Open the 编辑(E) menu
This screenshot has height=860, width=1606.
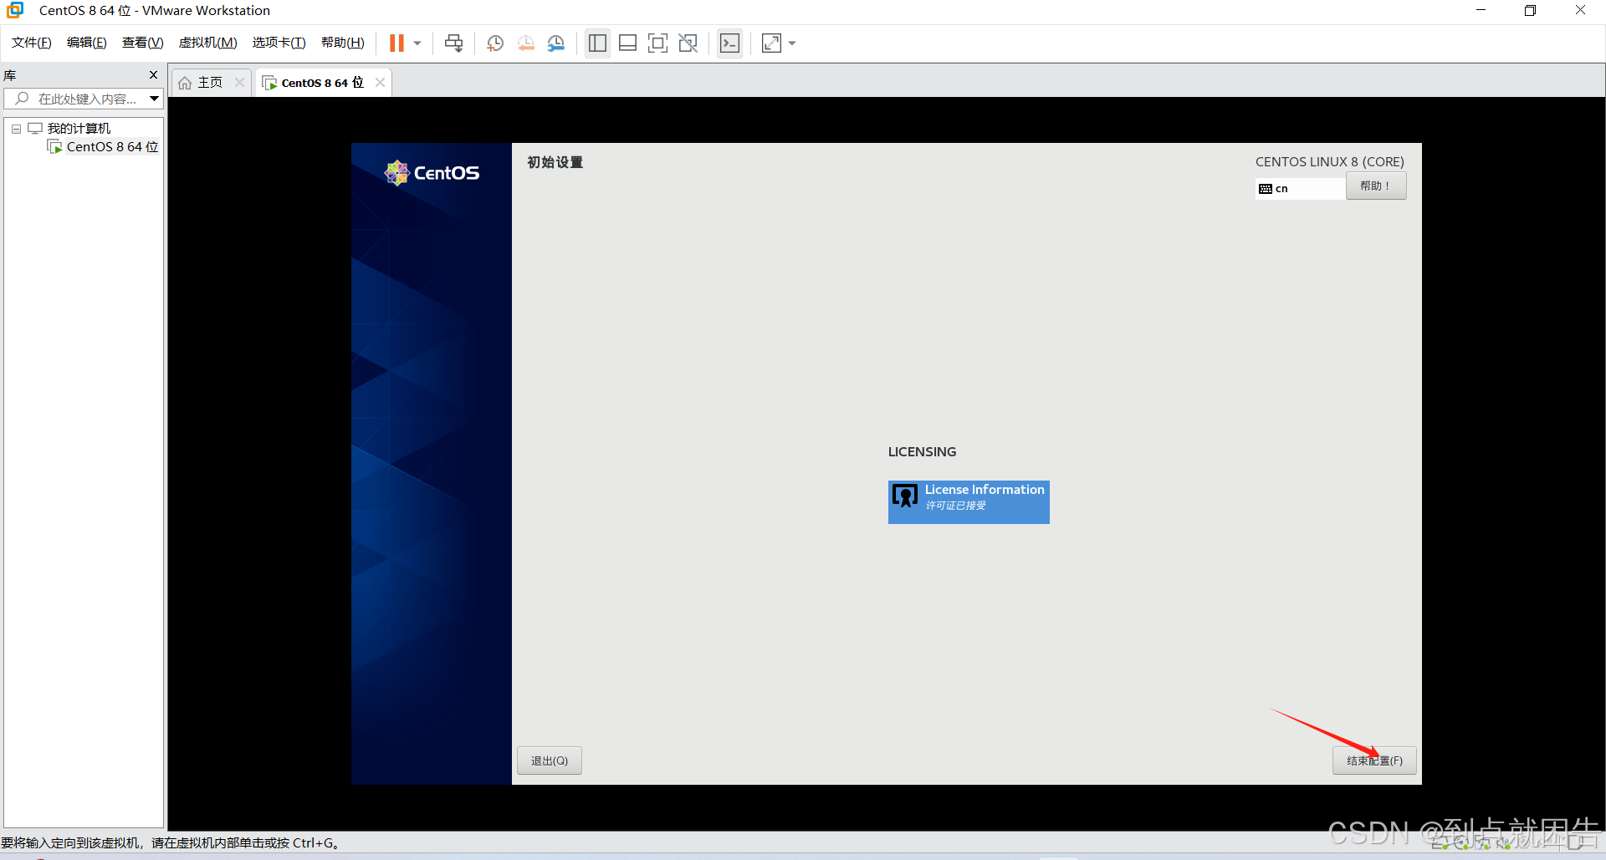[x=87, y=43]
